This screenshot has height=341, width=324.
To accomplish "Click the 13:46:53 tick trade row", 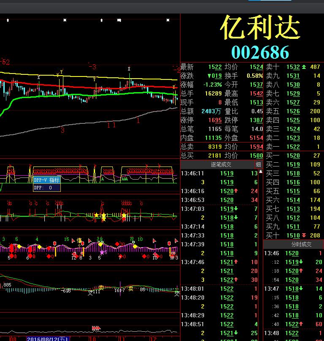I will (219, 200).
